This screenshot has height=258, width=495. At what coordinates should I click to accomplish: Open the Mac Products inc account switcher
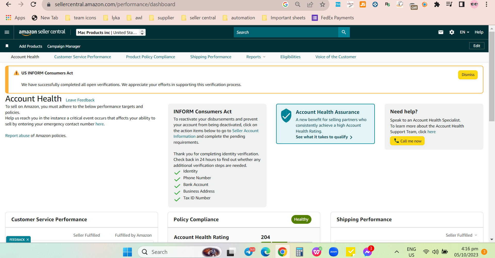click(x=111, y=32)
